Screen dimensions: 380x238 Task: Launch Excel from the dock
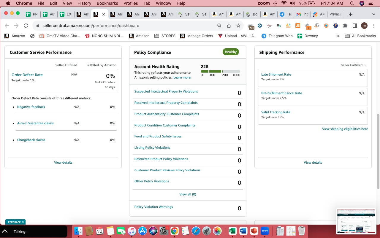click(232, 231)
